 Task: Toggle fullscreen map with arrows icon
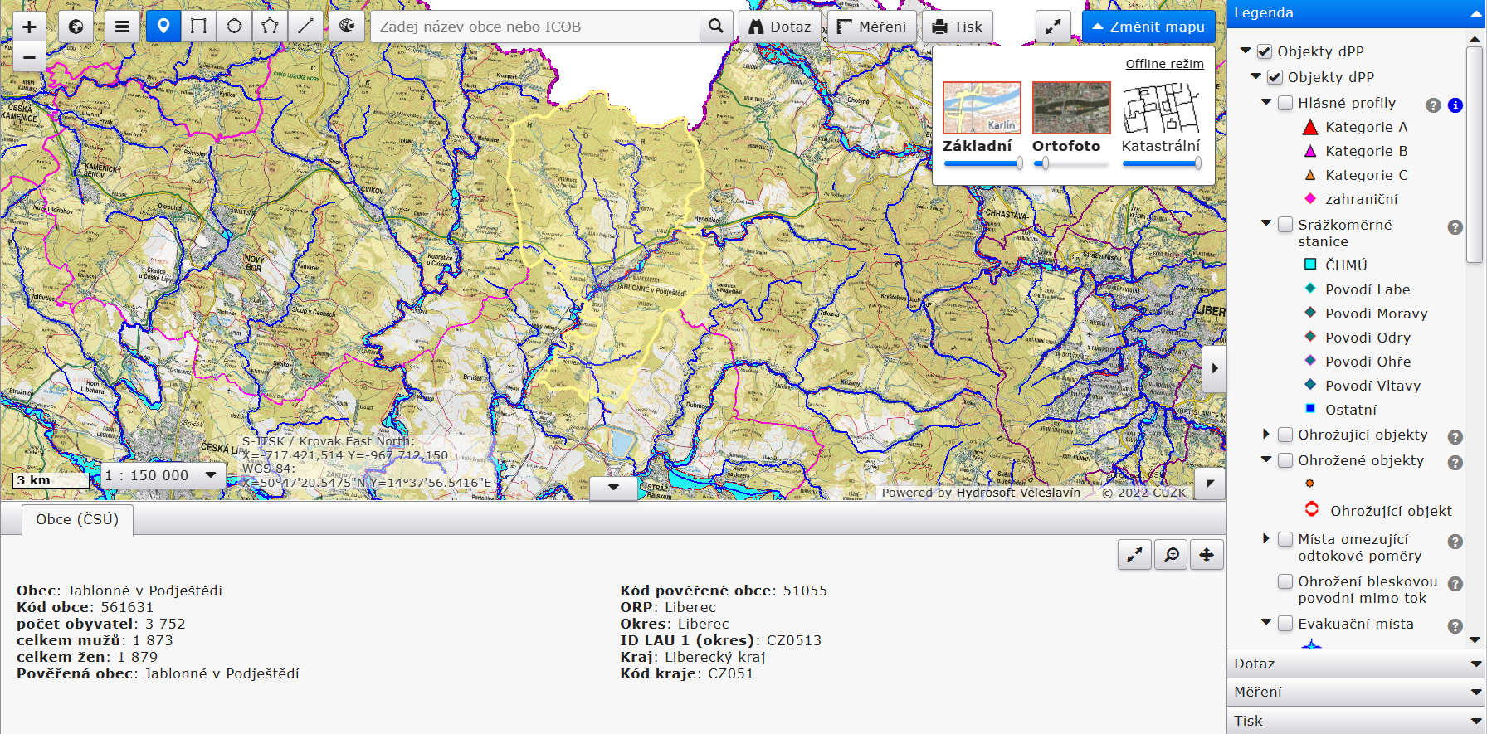click(x=1053, y=27)
